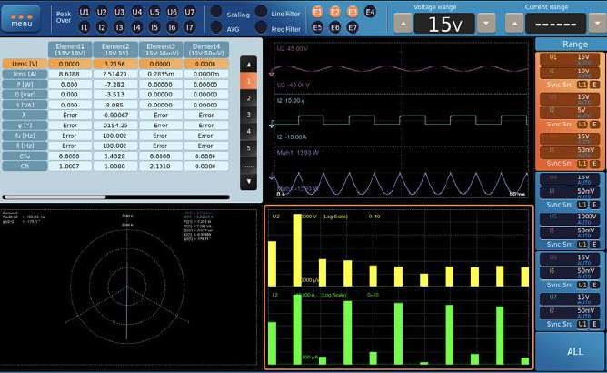This screenshot has width=607, height=373.
Task: Select element E3 in the top bar
Action: pyautogui.click(x=353, y=12)
